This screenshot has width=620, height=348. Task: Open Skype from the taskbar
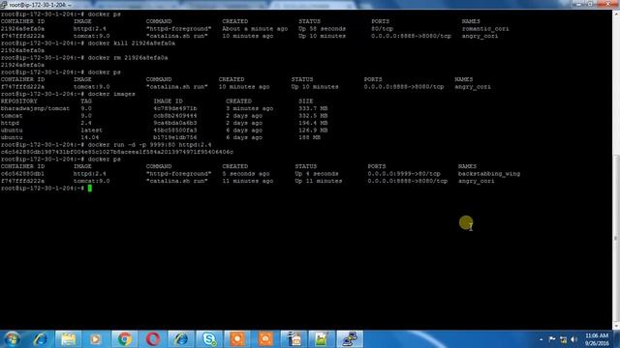[209, 339]
